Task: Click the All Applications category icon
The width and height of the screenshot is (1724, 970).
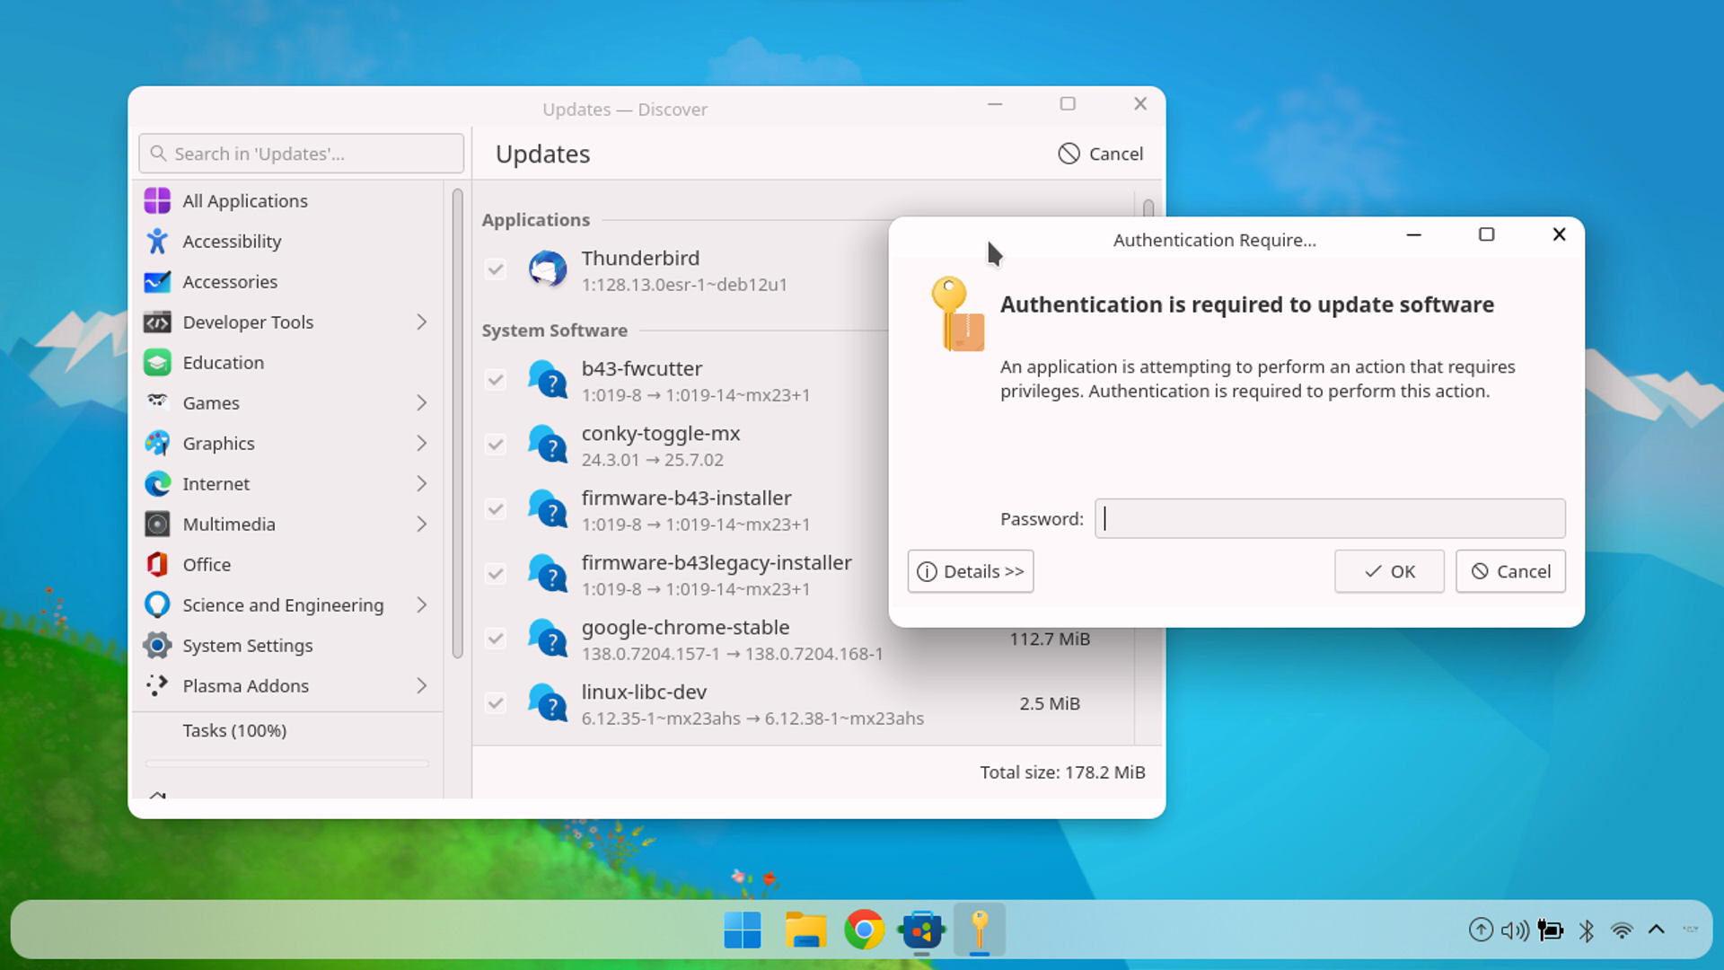Action: [157, 200]
